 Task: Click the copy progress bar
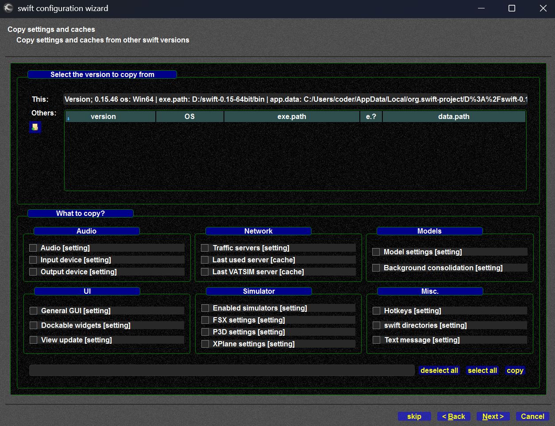point(222,371)
